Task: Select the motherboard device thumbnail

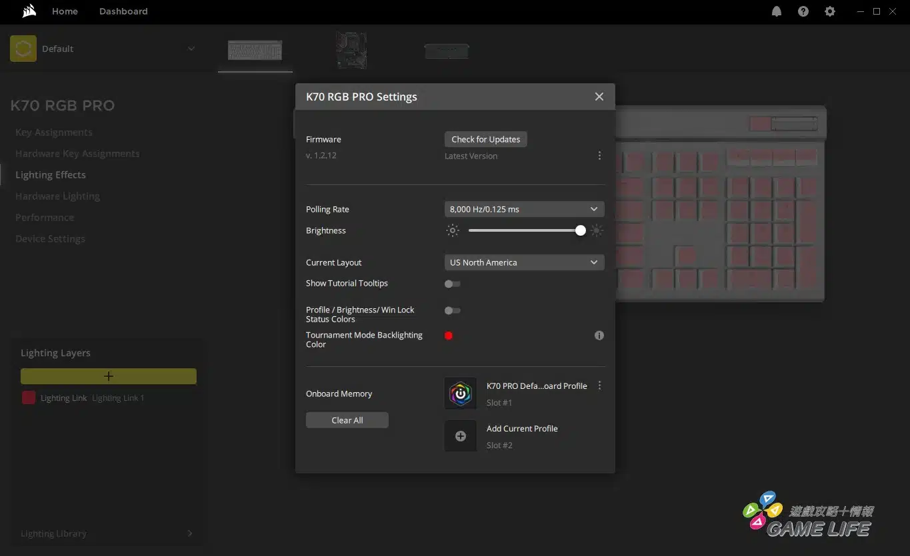Action: (351, 51)
